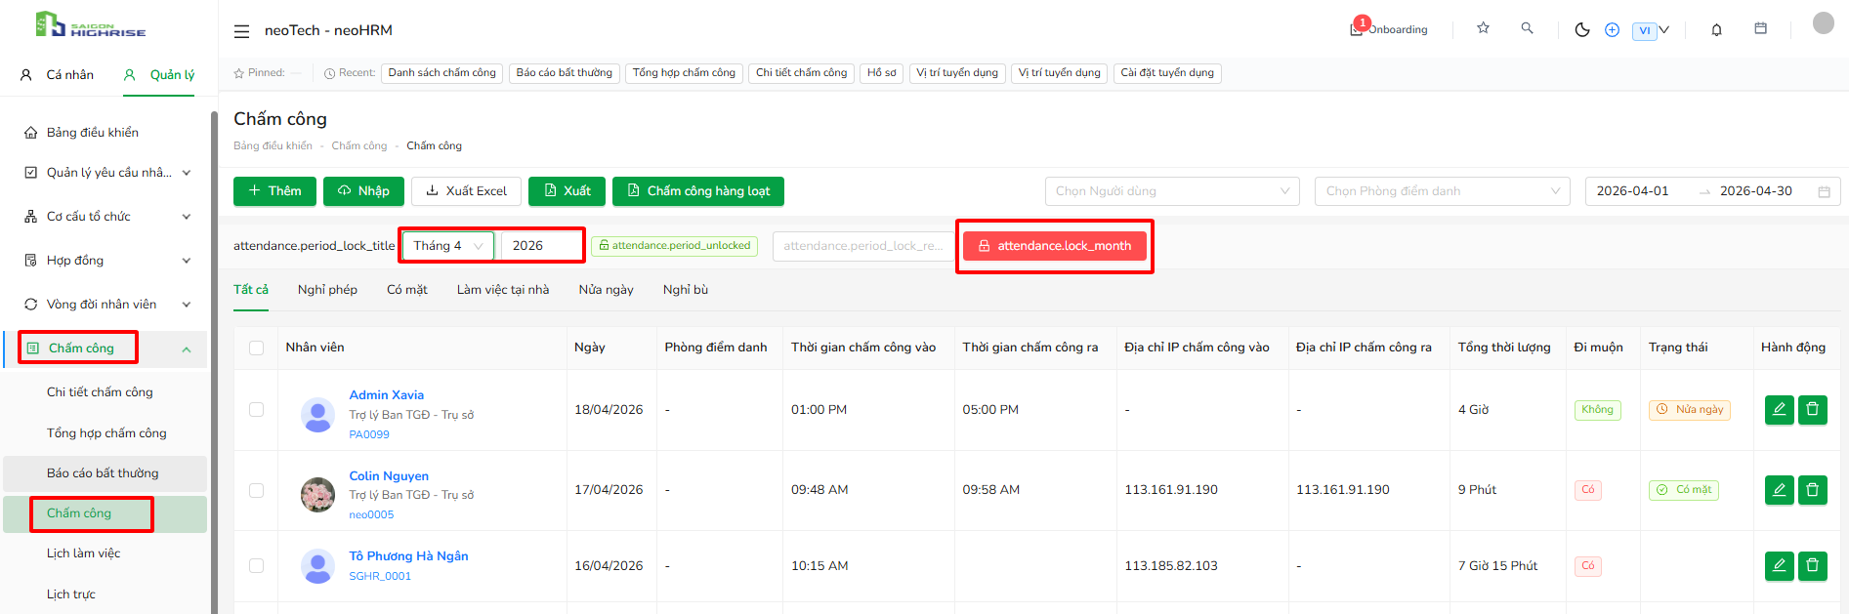Check the Tô Phương Hà Ngân row checkbox
Screen dimensions: 1849x614
click(x=256, y=565)
